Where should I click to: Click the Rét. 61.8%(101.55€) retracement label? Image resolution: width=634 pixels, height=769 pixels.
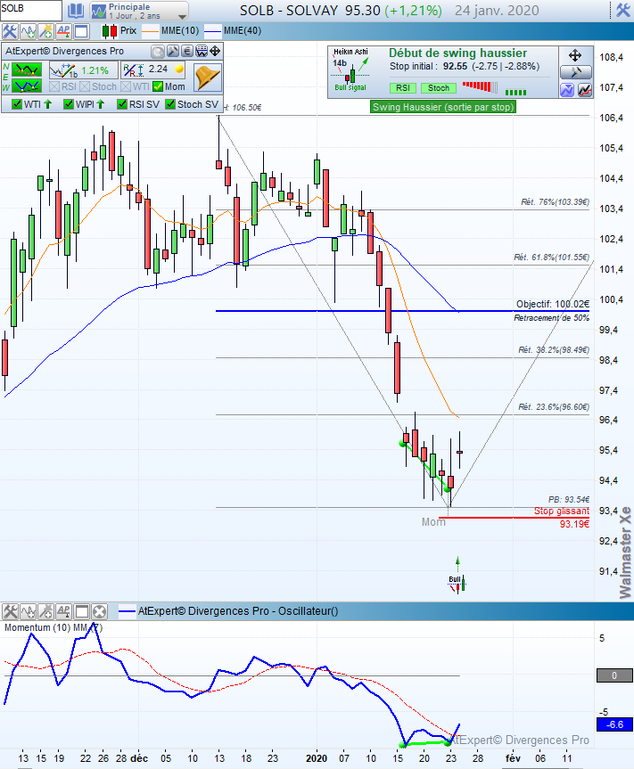pos(552,257)
